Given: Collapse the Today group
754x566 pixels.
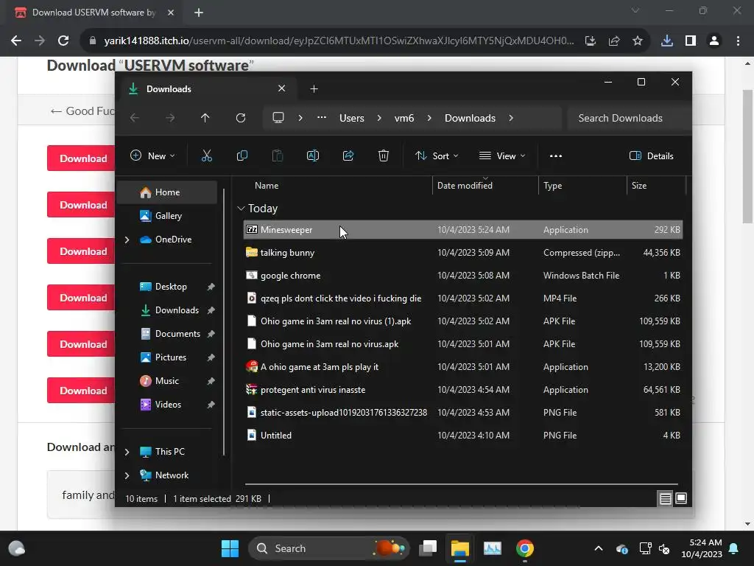Looking at the screenshot, I should [x=241, y=209].
